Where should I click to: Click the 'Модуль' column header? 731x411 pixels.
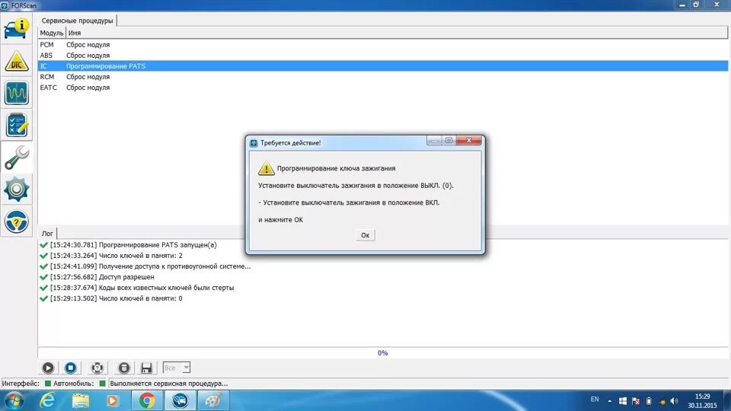point(51,33)
